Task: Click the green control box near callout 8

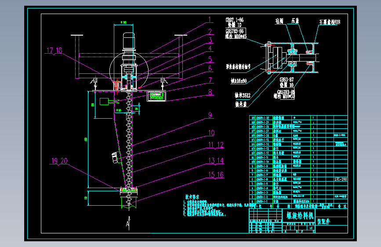Action: click(x=156, y=96)
